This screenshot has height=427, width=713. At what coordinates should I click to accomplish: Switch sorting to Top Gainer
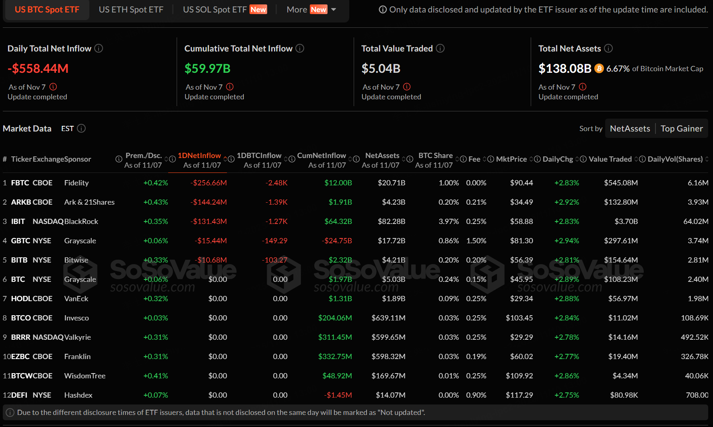pos(682,129)
